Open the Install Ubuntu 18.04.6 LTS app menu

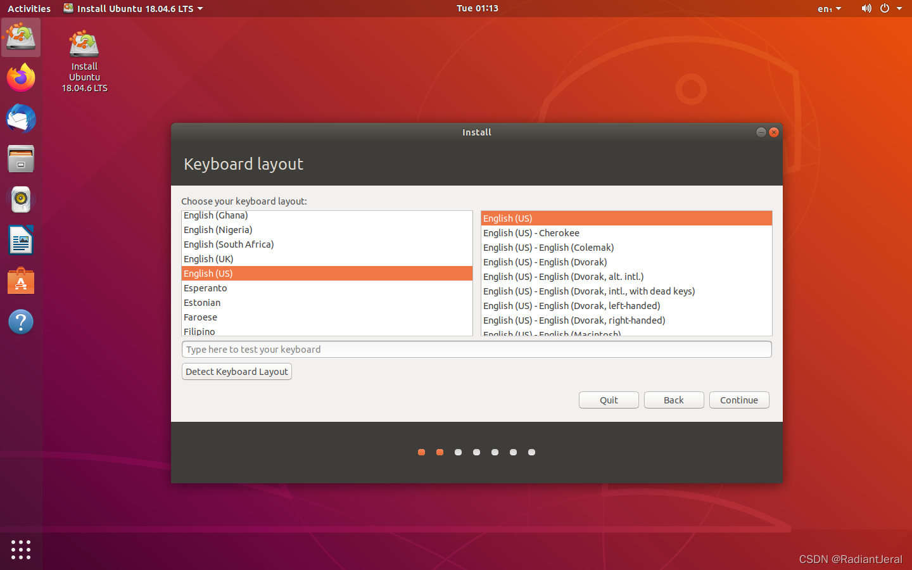[134, 8]
